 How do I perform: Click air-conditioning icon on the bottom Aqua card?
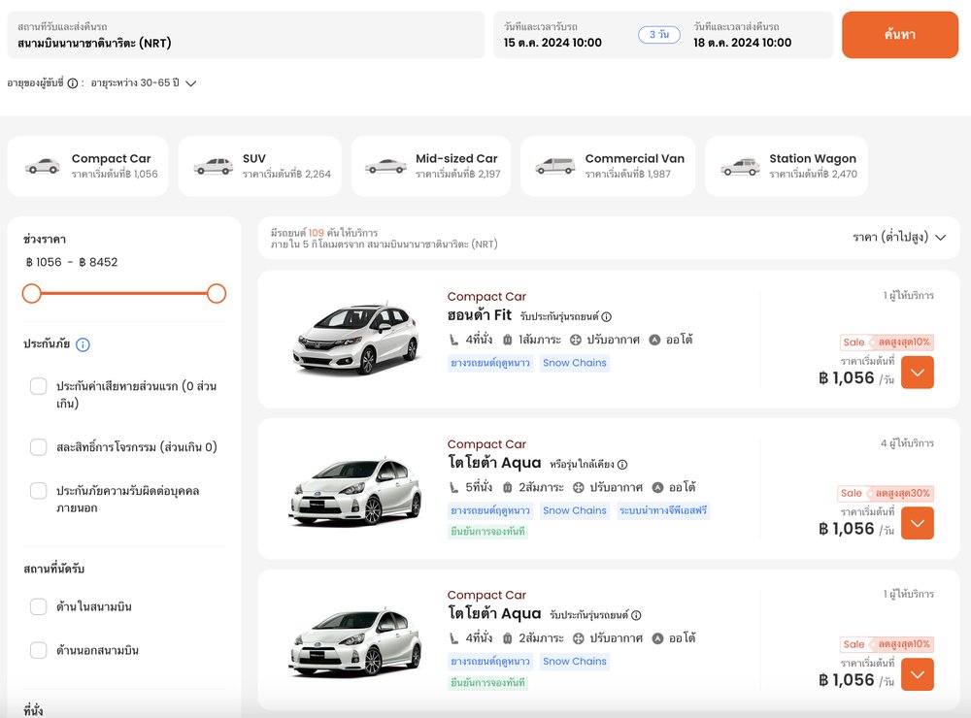[579, 638]
